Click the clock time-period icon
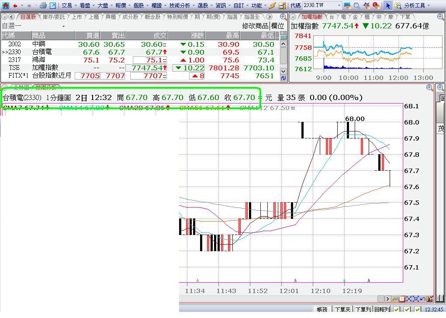The width and height of the screenshot is (446, 318). coord(402,299)
